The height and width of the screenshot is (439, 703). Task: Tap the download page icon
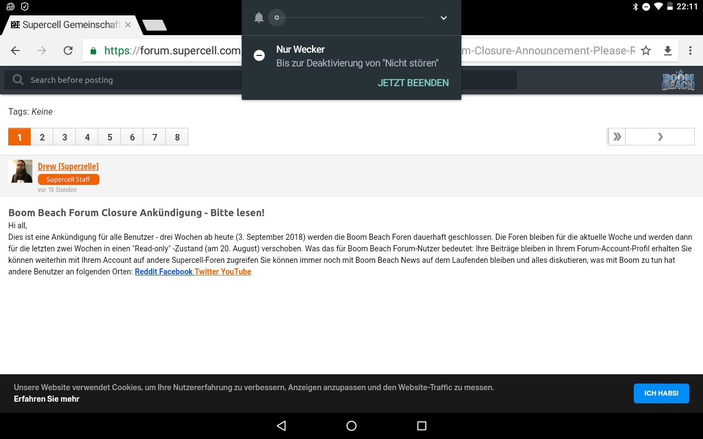pyautogui.click(x=668, y=50)
